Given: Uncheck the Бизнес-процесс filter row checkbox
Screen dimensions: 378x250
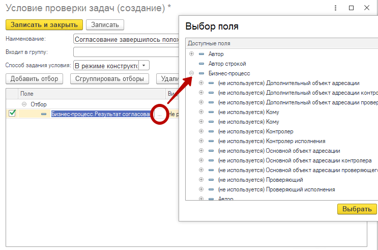Looking at the screenshot, I should click(x=12, y=114).
